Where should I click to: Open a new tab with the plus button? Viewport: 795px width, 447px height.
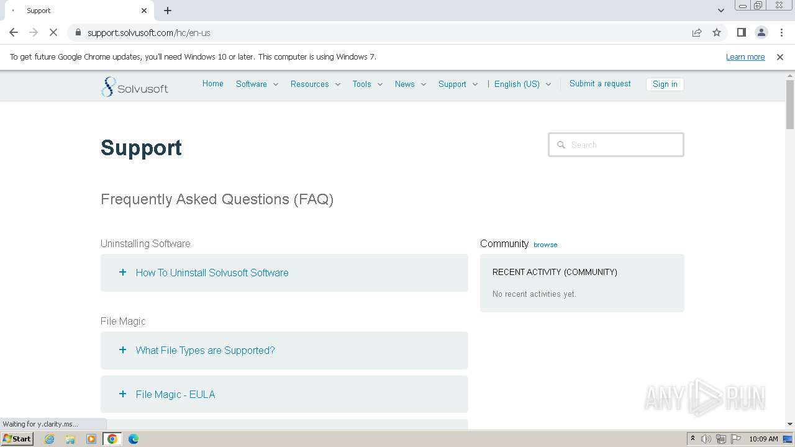click(168, 11)
